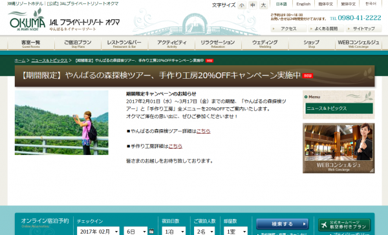Open the WEBコンシェルジュ banner image
This screenshot has width=388, height=235.
(x=338, y=148)
